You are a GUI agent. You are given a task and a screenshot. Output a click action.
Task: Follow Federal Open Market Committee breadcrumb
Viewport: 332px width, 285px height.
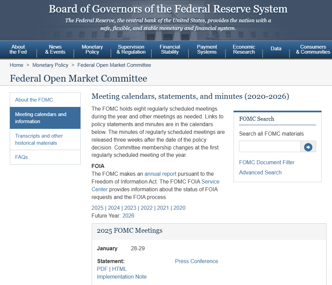pyautogui.click(x=114, y=65)
